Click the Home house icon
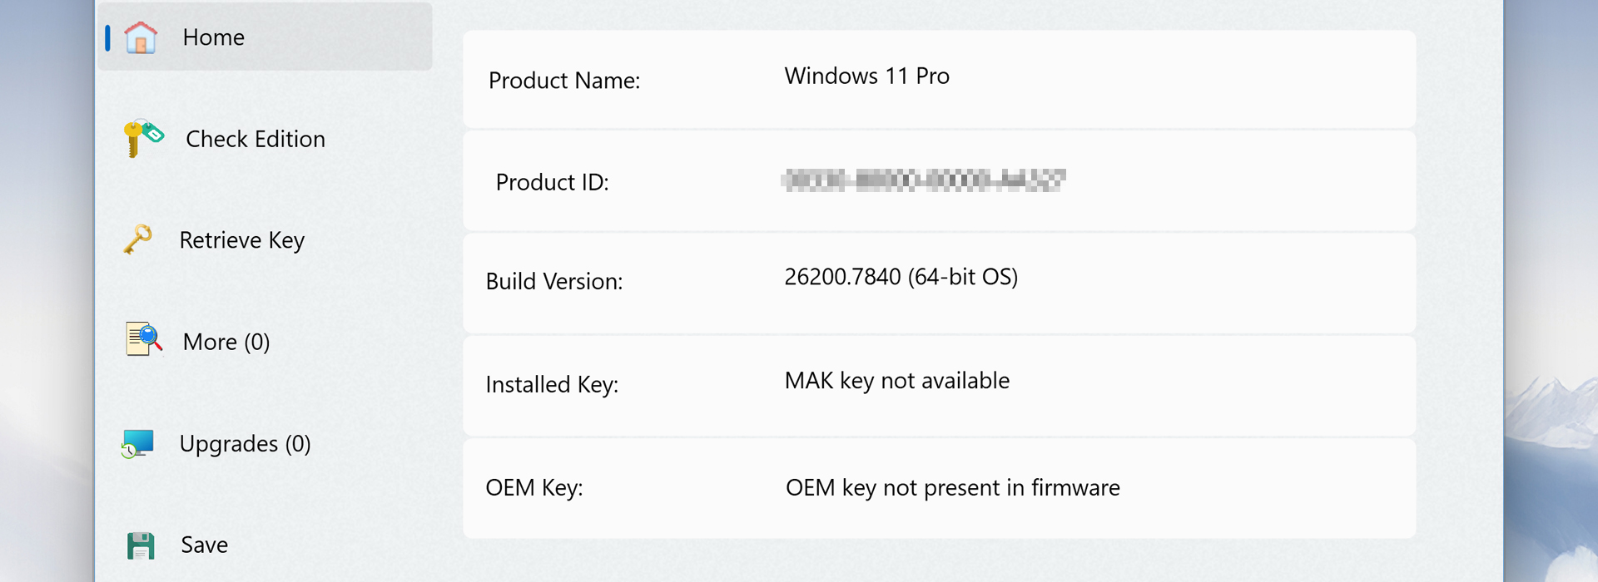Viewport: 1598px width, 582px height. pos(141,37)
